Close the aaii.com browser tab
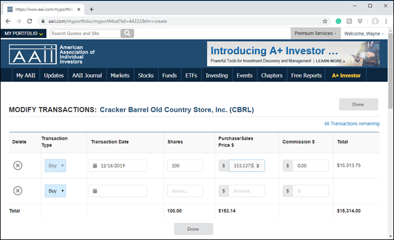 [79, 9]
